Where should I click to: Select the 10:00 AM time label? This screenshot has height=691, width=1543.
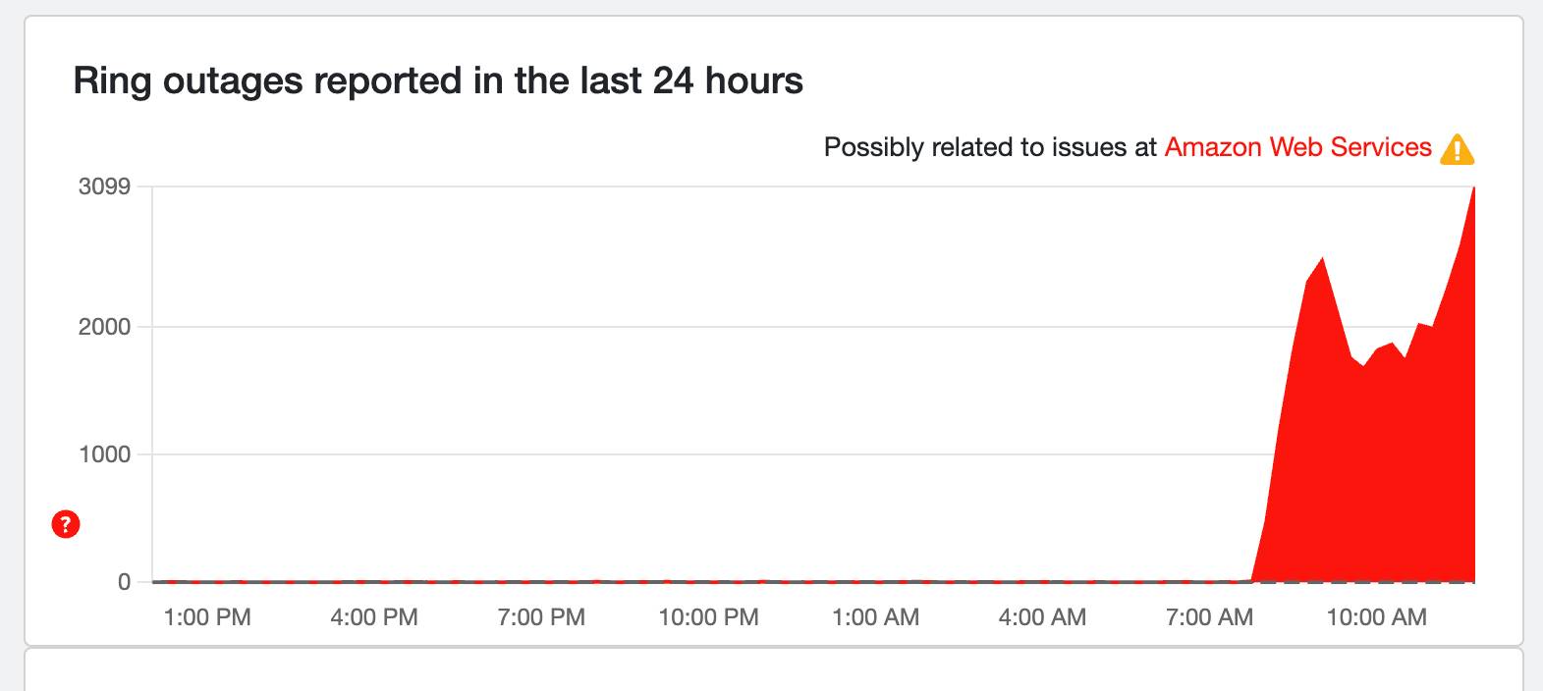point(1376,617)
